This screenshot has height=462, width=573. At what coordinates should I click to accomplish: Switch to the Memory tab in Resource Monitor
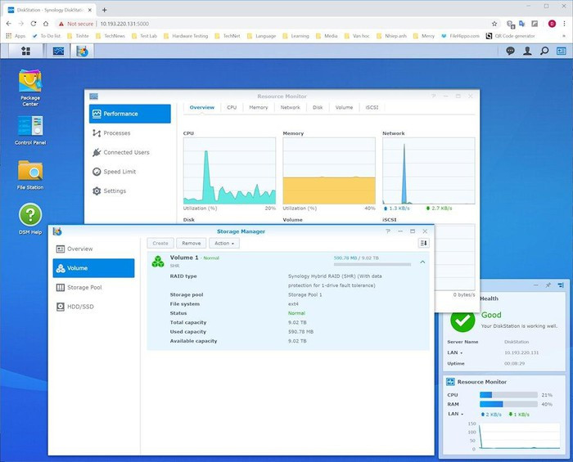[x=258, y=107]
